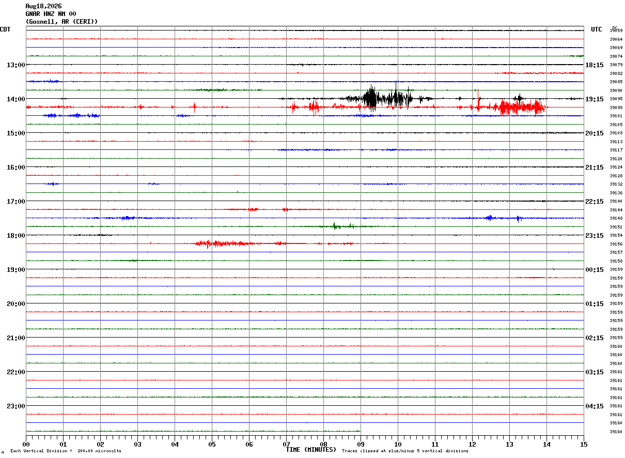Click the blue wiggle near minute 1 after 14:00

pyautogui.click(x=71, y=115)
